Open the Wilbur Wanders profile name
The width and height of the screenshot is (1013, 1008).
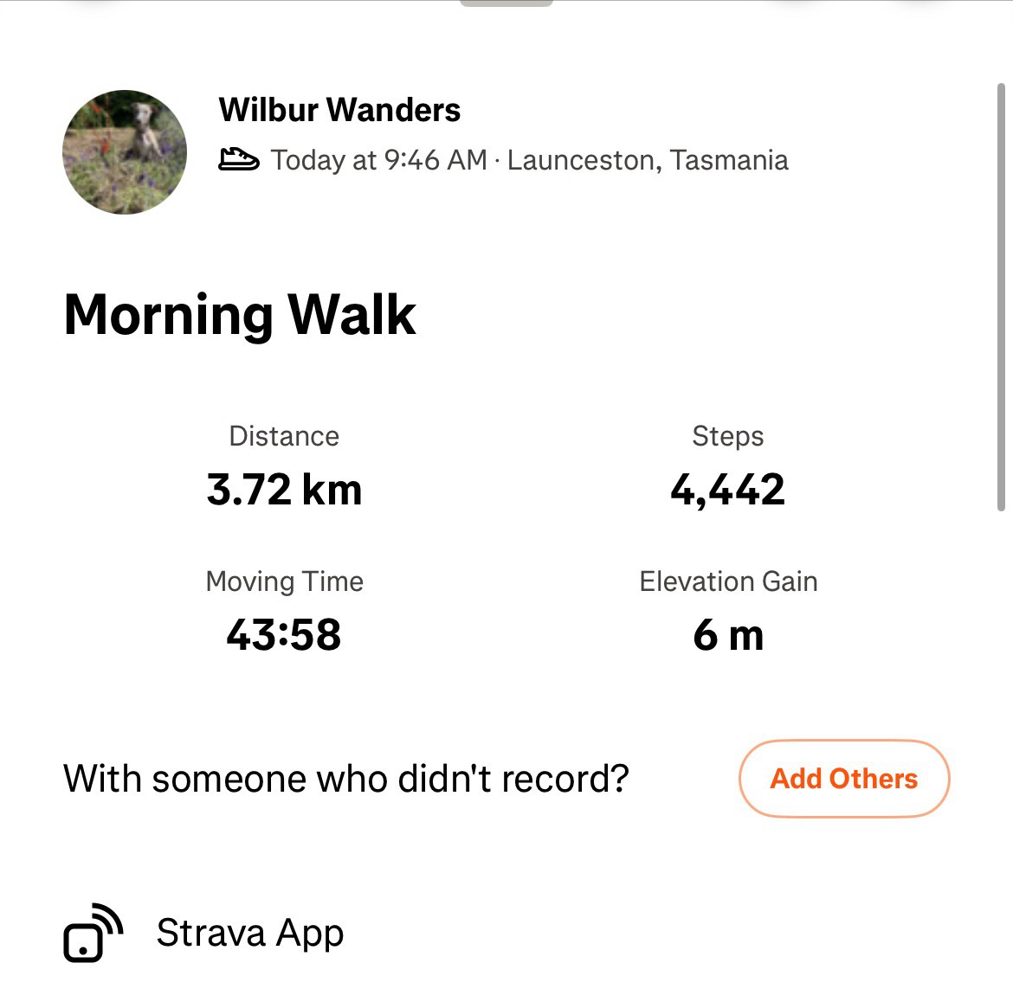click(339, 110)
